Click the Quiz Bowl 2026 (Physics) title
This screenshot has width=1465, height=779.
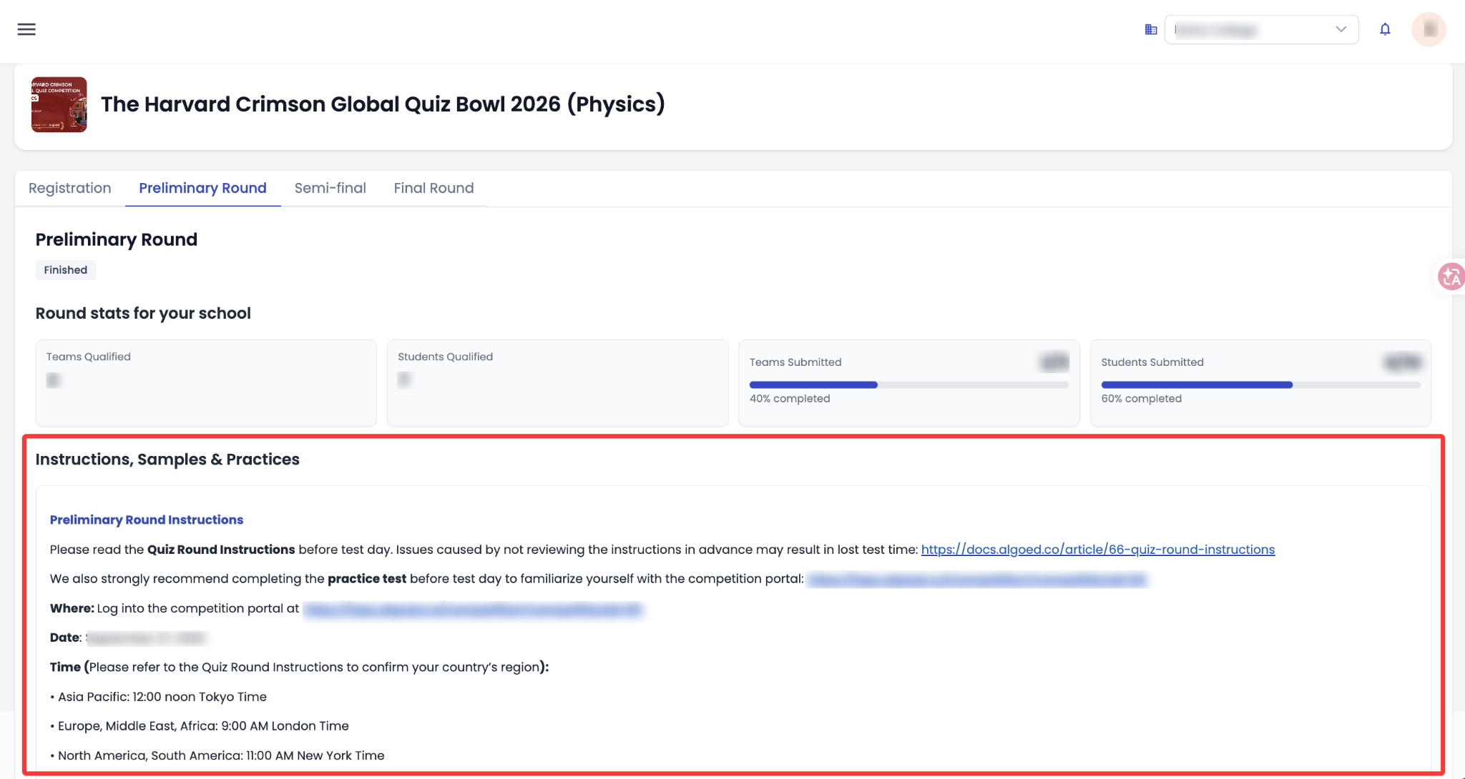pyautogui.click(x=383, y=104)
